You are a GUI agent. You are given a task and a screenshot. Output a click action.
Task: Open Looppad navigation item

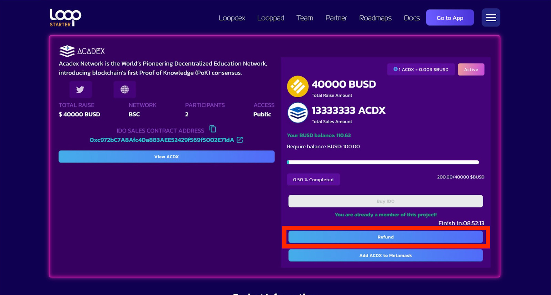pyautogui.click(x=271, y=18)
